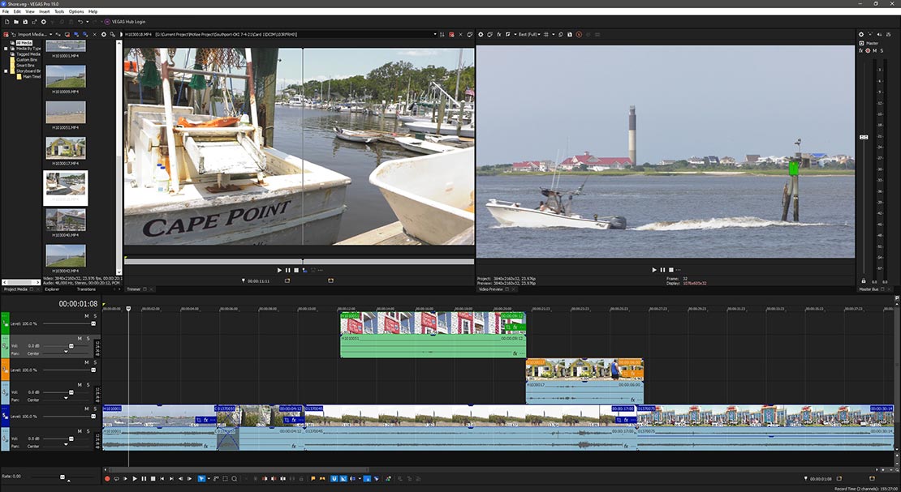Open the Import Media dropdown arrow
This screenshot has width=901, height=492.
pos(50,34)
